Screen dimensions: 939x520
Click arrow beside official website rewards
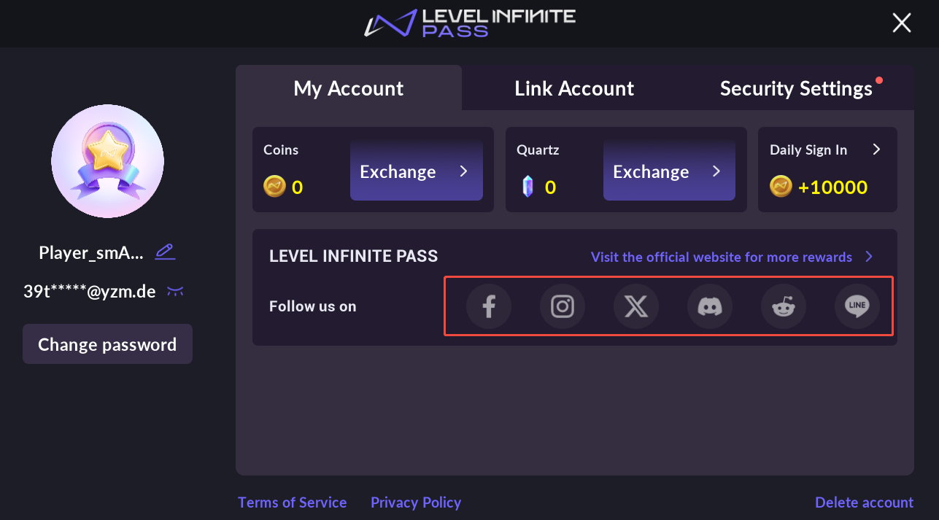(869, 257)
